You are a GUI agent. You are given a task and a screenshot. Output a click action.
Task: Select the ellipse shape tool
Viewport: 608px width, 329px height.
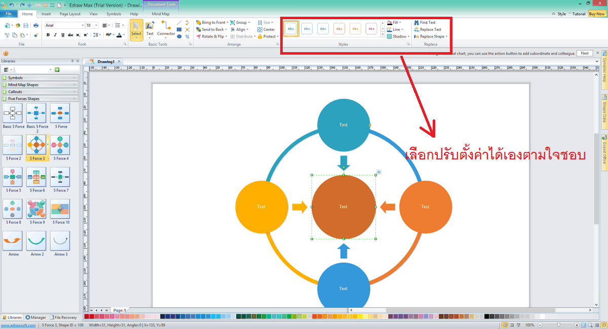[x=179, y=36]
